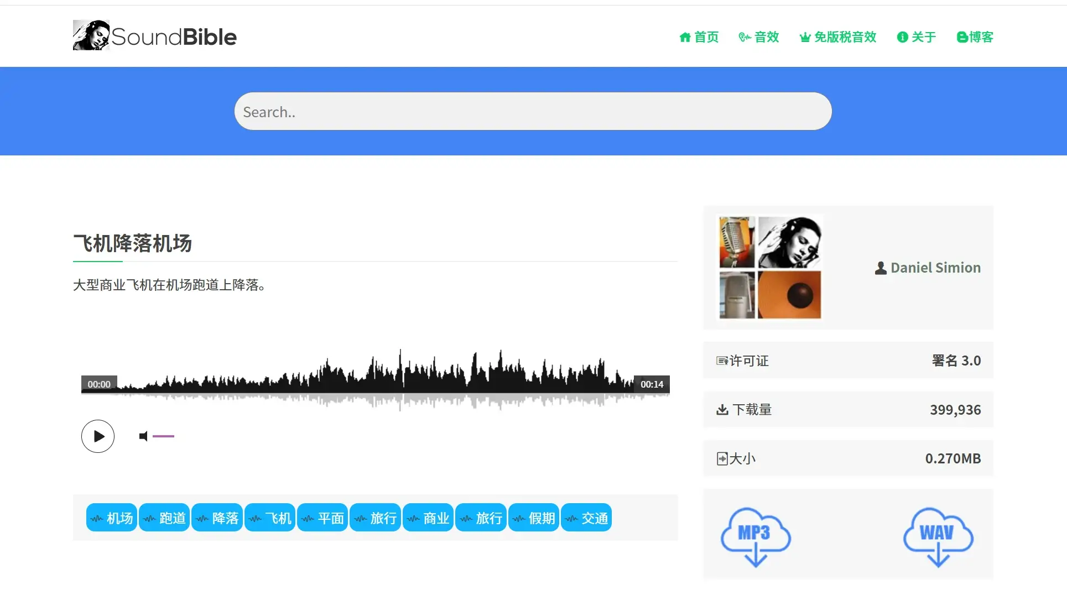Screen dimensions: 1067x616
Task: Click the author name Daniel Simion
Action: pos(935,268)
